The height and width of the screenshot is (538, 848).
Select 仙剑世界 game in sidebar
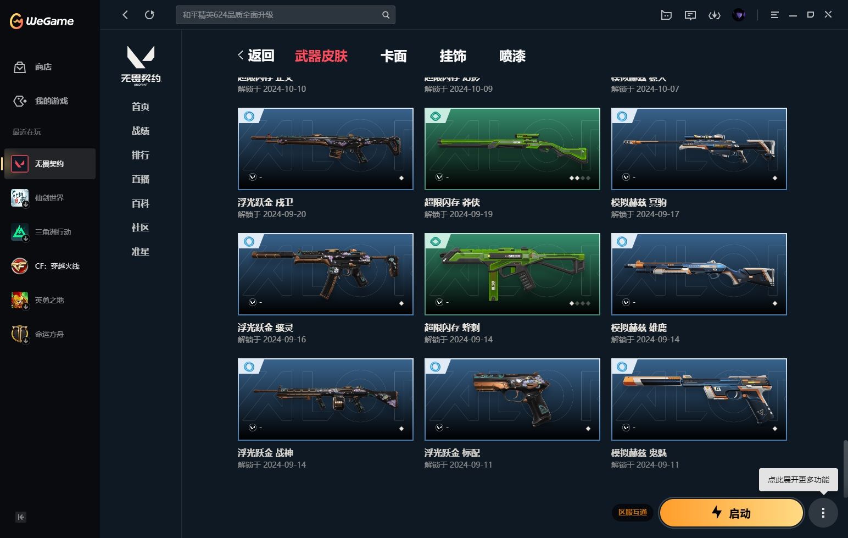click(49, 198)
